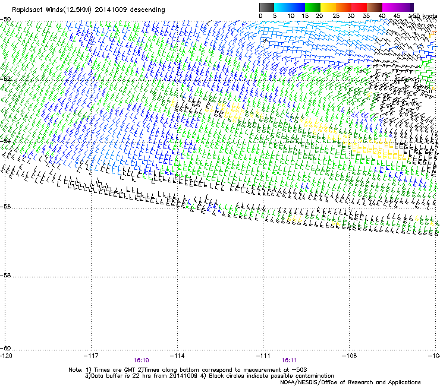Click the longitude label -120
440x386 pixels.
[6, 356]
